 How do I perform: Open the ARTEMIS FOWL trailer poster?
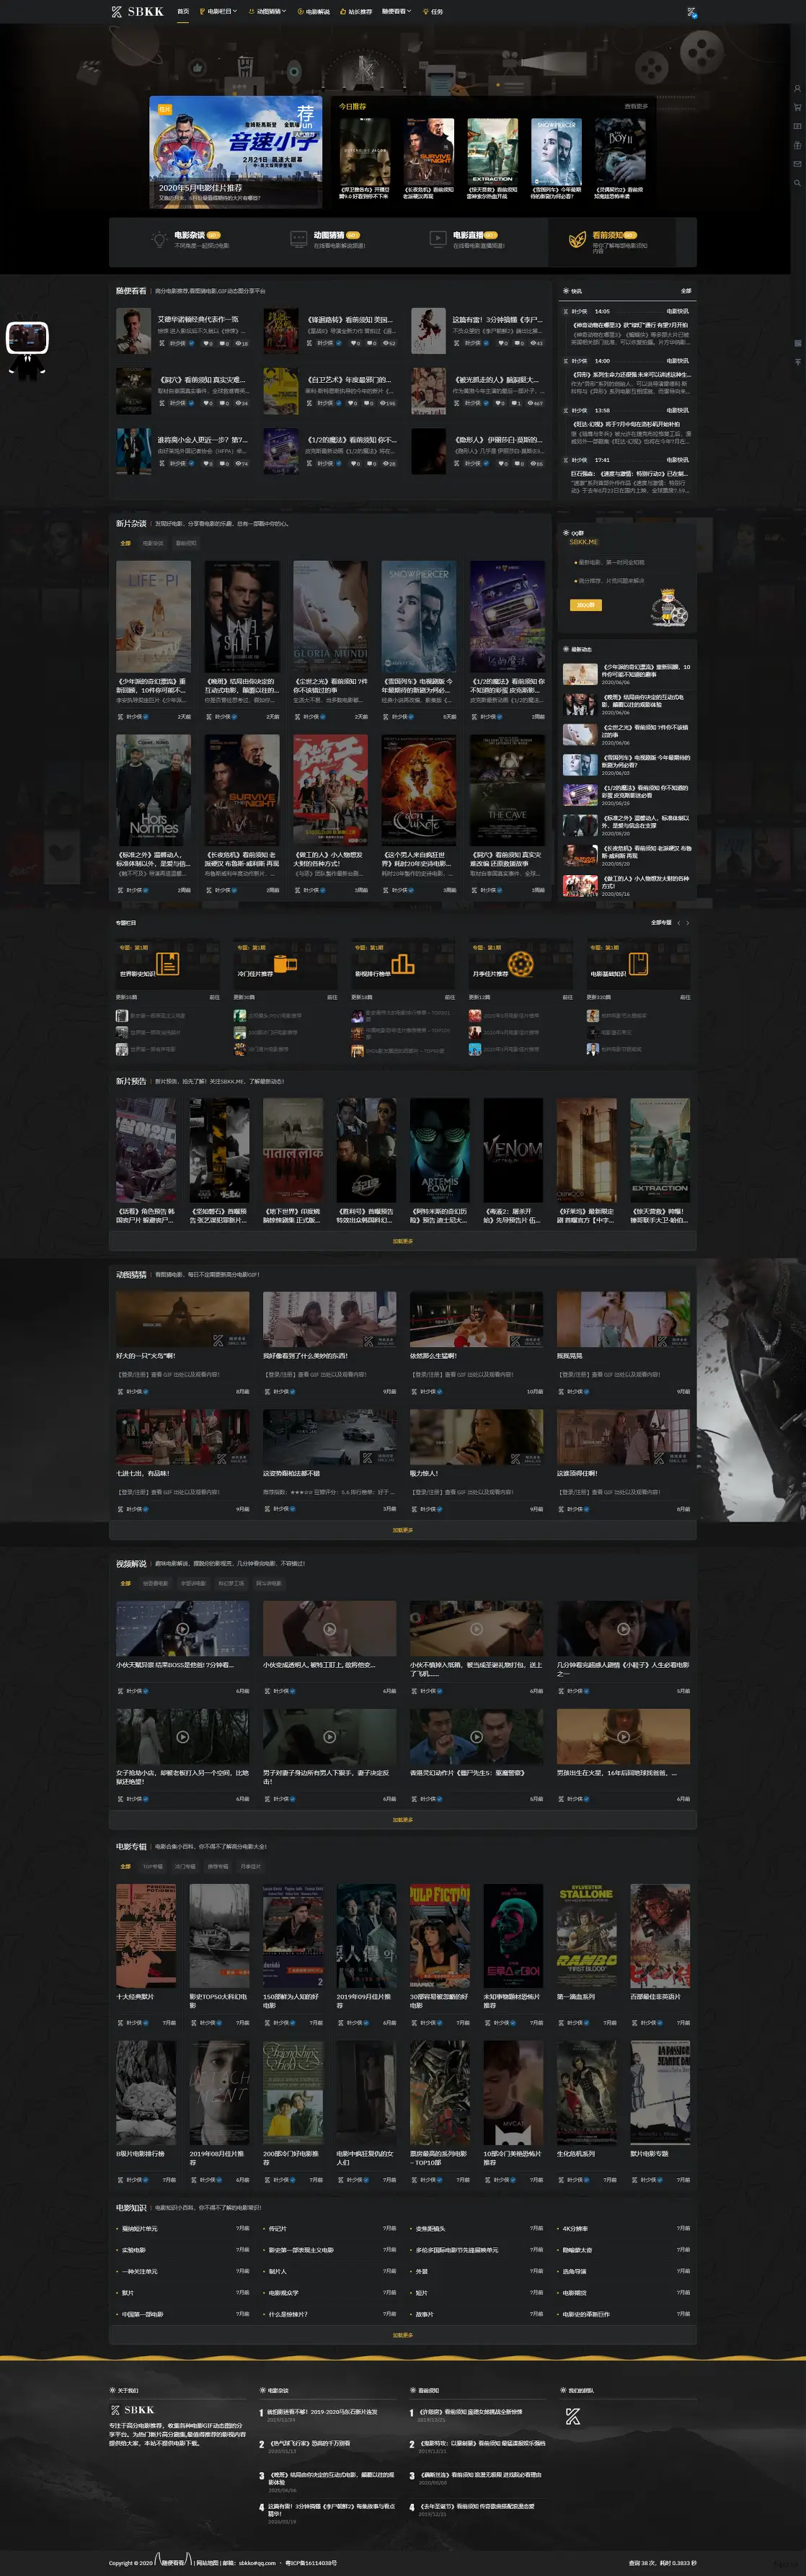(x=440, y=1150)
